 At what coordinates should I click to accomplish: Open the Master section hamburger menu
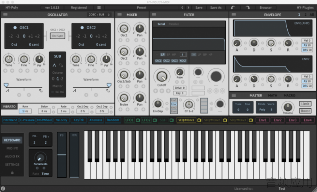(234, 95)
